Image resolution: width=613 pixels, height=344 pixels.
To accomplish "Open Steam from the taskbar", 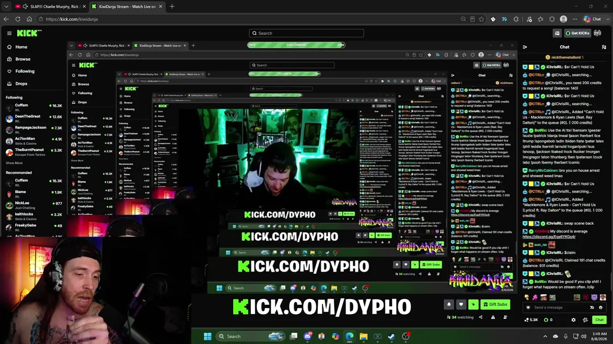I will coord(391,336).
